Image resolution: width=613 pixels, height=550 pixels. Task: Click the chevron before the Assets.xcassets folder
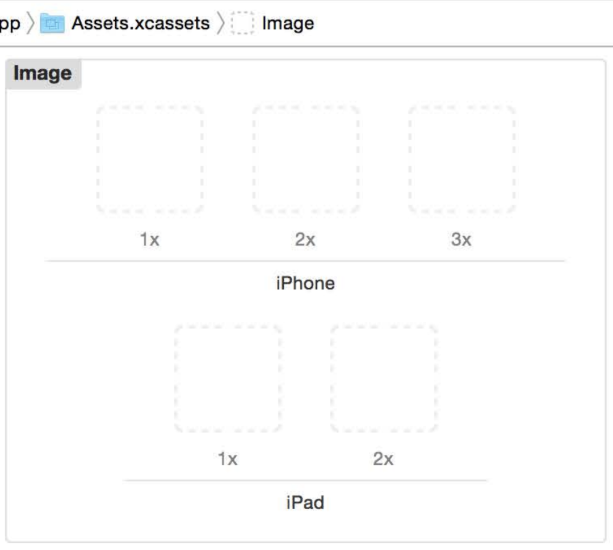click(x=31, y=23)
